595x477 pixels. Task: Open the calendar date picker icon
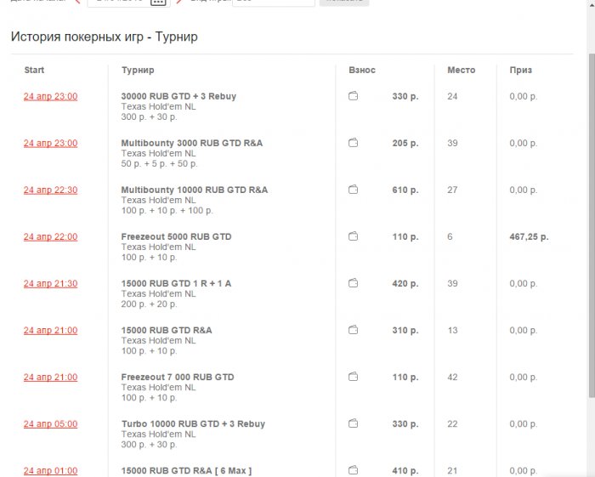[158, 3]
